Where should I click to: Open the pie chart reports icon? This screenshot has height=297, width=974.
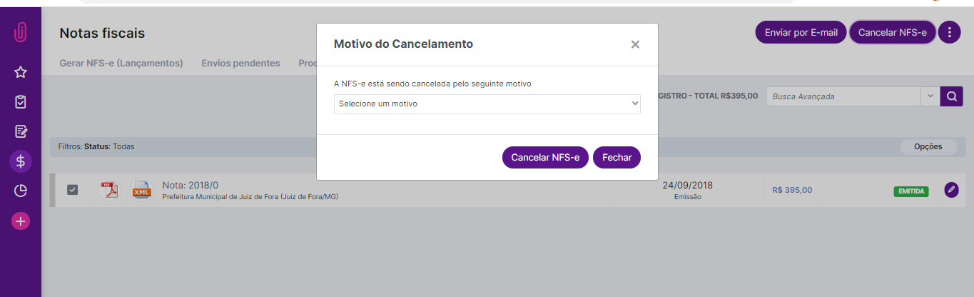coord(21,191)
